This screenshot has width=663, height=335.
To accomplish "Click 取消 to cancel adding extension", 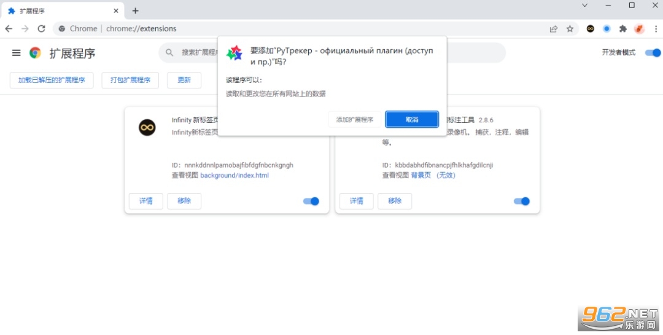I will click(x=412, y=119).
